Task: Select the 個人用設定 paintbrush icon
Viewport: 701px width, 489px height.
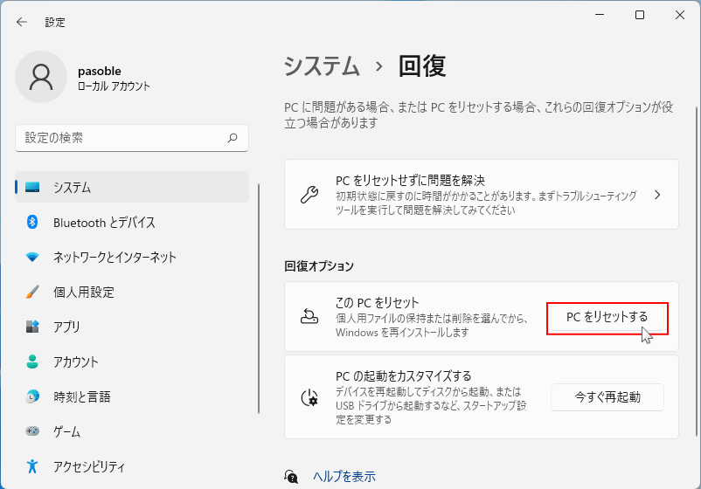Action: tap(32, 292)
